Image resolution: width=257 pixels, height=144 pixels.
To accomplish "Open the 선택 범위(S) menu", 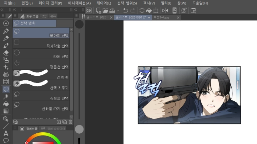I will point(127,3).
